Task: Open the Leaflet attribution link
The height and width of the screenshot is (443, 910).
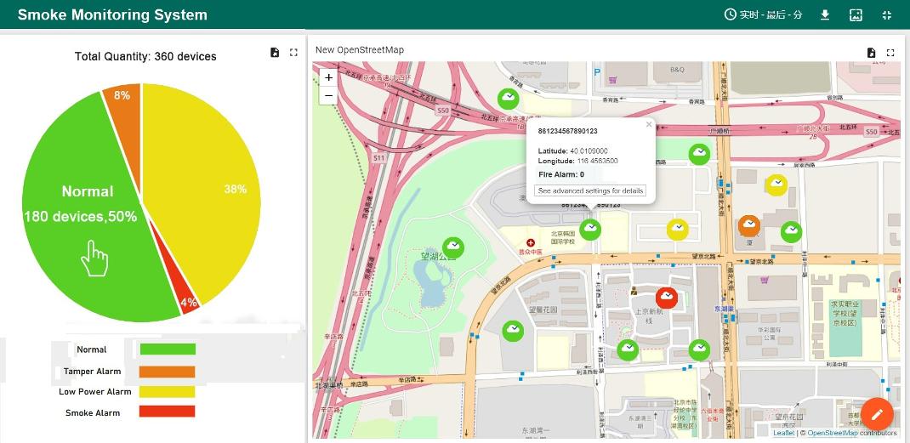Action: point(783,433)
